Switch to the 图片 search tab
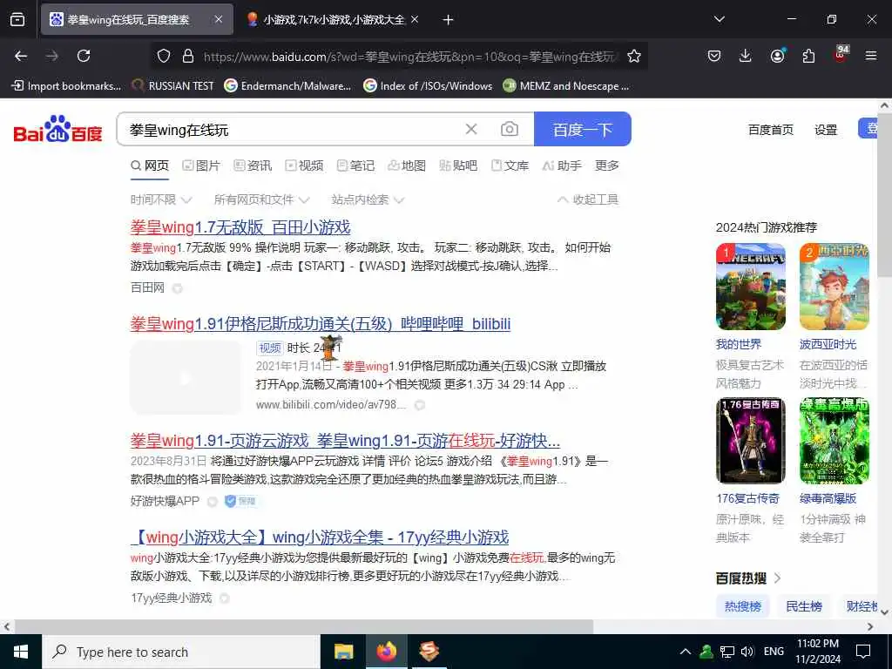This screenshot has width=892, height=669. [201, 166]
